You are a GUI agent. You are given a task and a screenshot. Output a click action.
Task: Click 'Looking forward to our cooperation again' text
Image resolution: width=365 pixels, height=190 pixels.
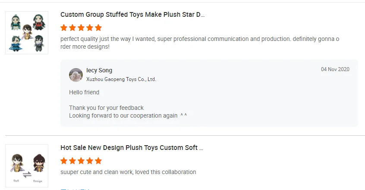[x=123, y=115]
